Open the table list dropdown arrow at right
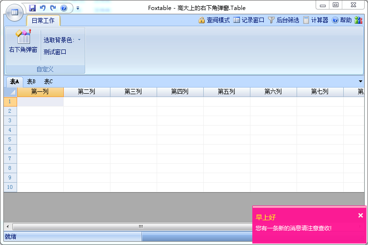 tap(360, 81)
